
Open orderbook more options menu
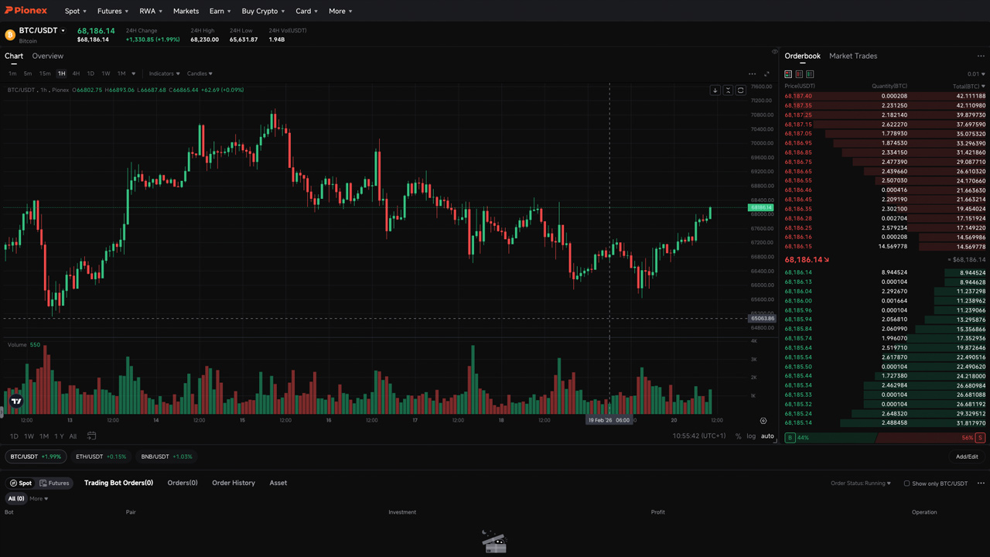(x=981, y=56)
